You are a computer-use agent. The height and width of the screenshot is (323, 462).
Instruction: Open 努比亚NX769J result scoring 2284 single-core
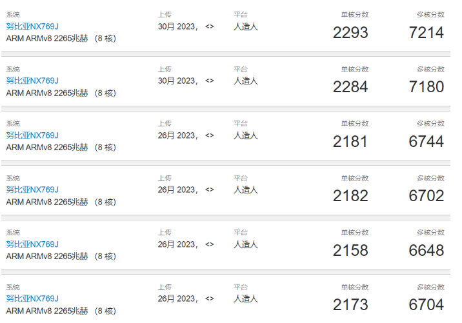(x=32, y=81)
